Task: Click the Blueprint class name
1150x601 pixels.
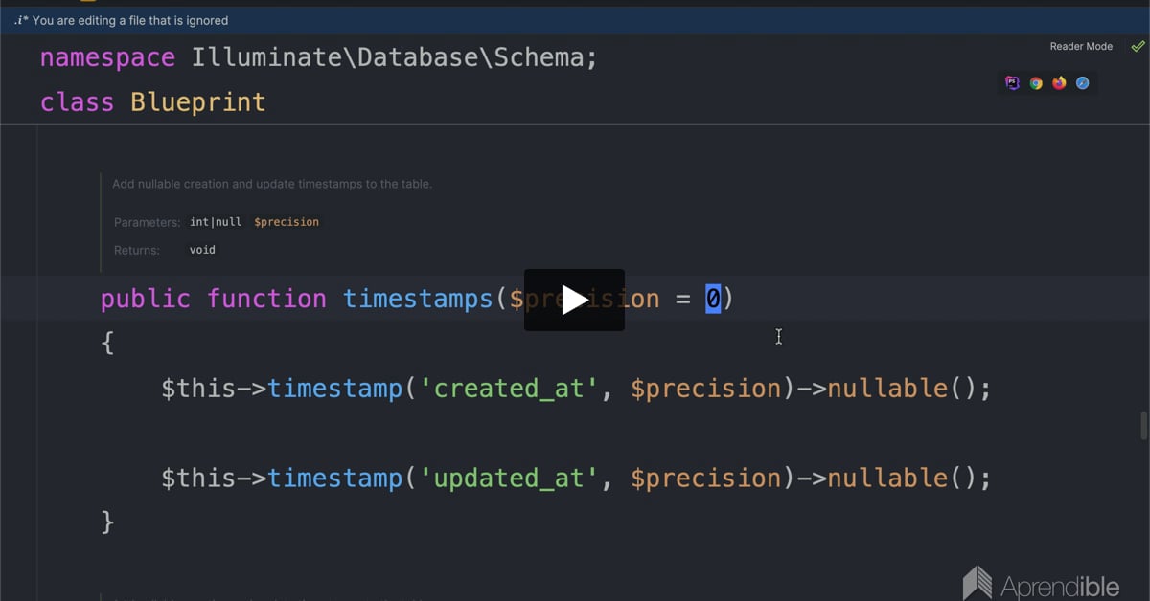Action: (197, 102)
